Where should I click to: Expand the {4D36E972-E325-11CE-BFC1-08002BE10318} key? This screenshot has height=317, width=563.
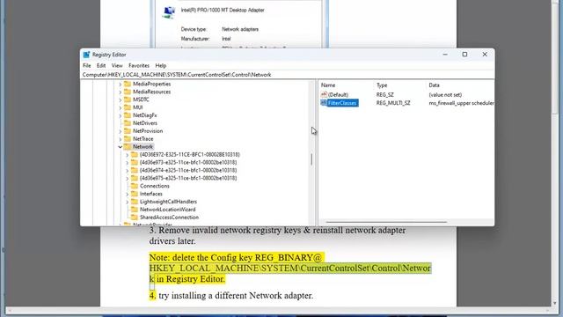127,155
